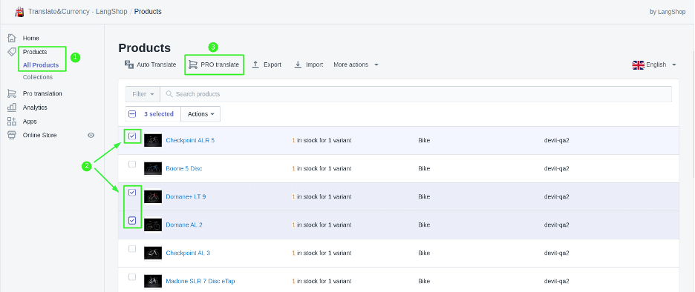Open the Madone SLR 7 Disc eTap link
695x292 pixels.
click(x=200, y=281)
